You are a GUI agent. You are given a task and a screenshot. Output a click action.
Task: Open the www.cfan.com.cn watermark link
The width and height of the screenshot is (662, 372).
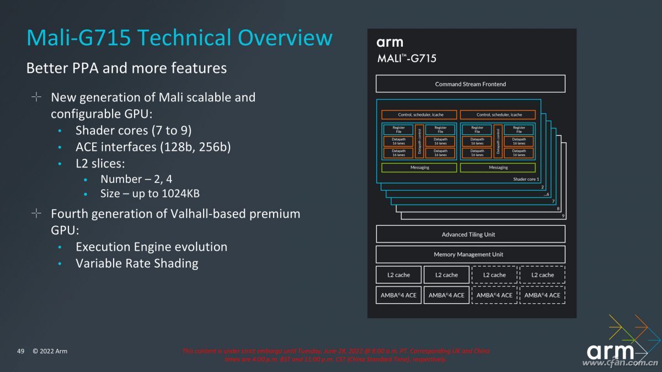tap(621, 363)
